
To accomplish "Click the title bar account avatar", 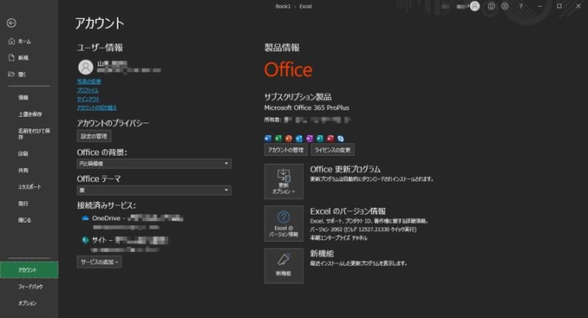I will click(x=475, y=6).
